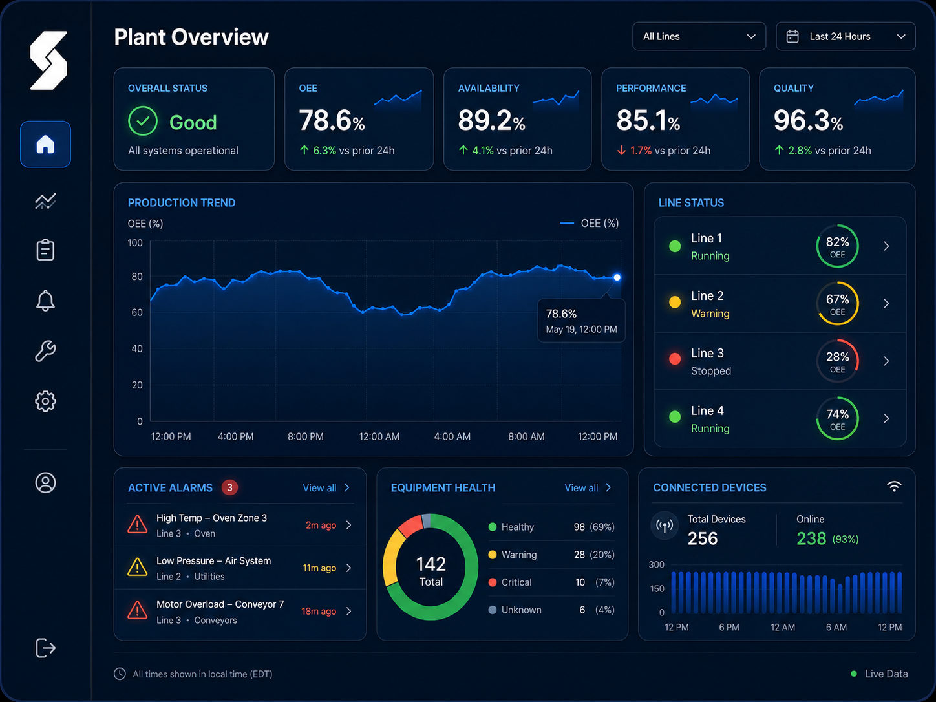Select the Unknown legend row
Image resolution: width=936 pixels, height=702 pixels.
(x=551, y=610)
